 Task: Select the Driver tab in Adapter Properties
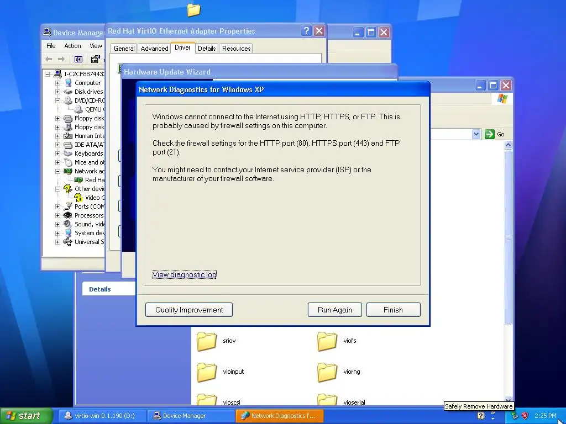pos(182,47)
